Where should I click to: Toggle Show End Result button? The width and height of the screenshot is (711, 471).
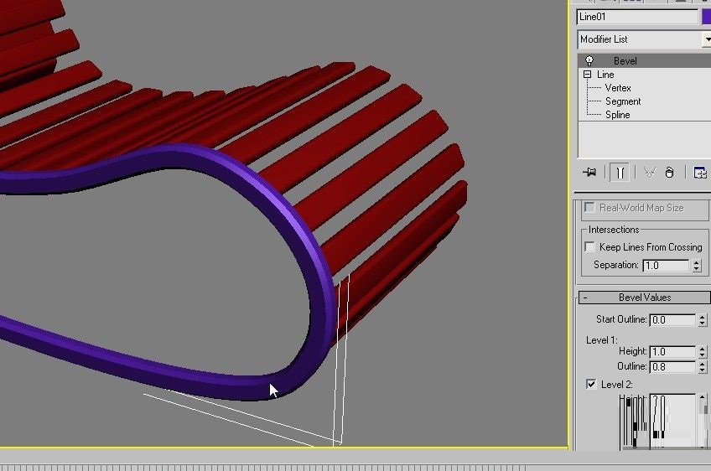point(620,173)
